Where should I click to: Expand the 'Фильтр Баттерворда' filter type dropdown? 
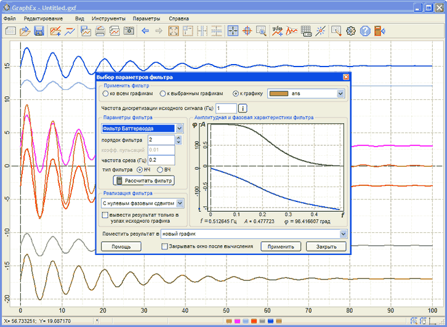click(x=179, y=128)
